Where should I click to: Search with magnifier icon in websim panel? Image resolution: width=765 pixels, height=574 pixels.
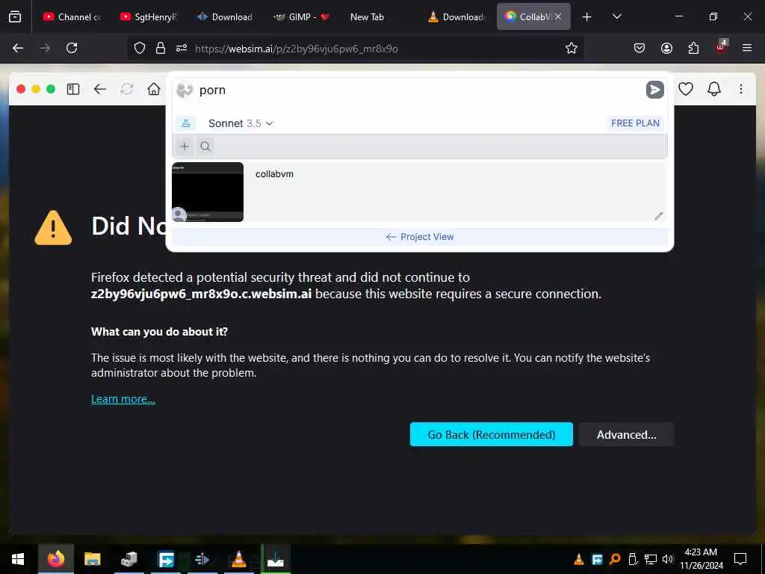coord(205,146)
